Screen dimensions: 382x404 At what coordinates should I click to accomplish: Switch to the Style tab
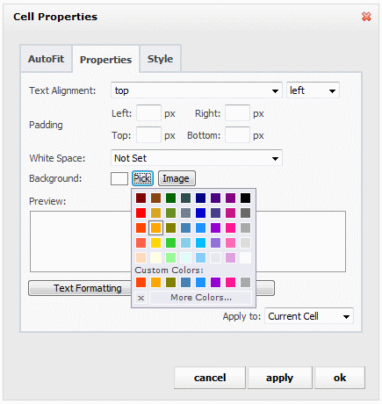tap(160, 59)
